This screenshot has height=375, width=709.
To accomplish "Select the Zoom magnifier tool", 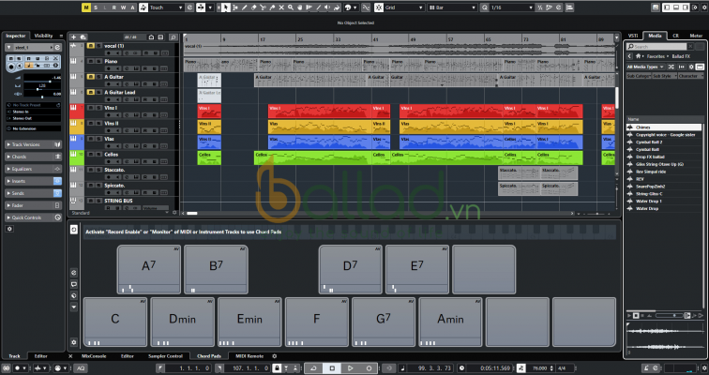I will click(291, 7).
